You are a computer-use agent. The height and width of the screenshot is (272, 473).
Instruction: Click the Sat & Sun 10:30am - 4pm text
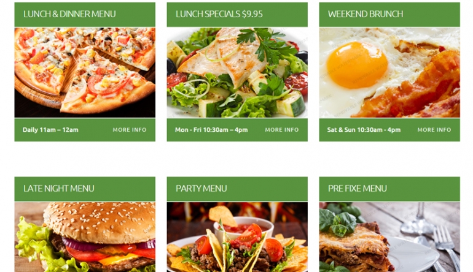point(364,130)
